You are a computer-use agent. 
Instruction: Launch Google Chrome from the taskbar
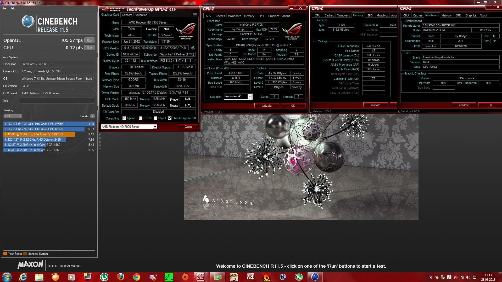click(x=136, y=277)
